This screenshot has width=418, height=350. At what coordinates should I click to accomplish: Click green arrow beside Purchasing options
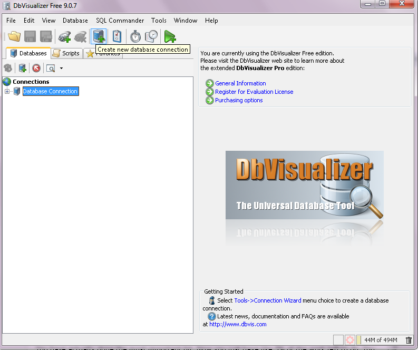point(210,100)
